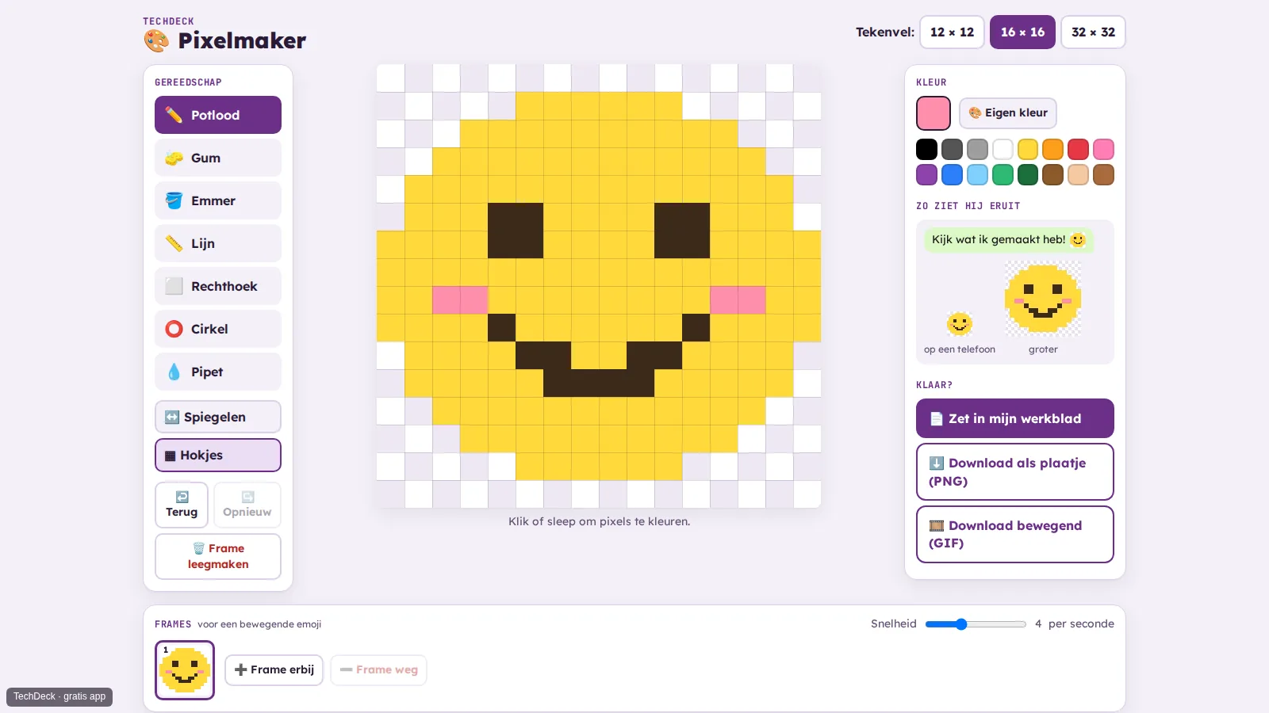This screenshot has width=1269, height=713.
Task: Select the Potlood pencil tool
Action: (218, 115)
